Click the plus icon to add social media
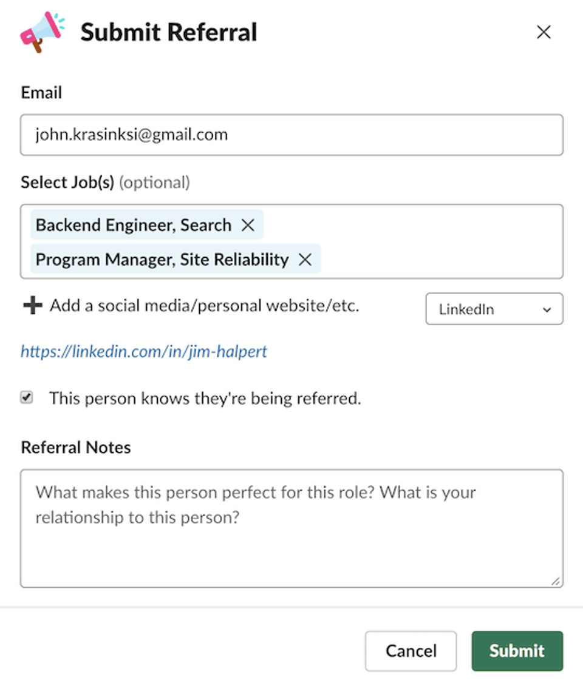 (33, 305)
